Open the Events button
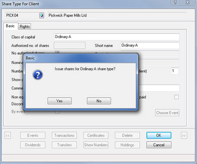197x164 pixels. (33, 135)
